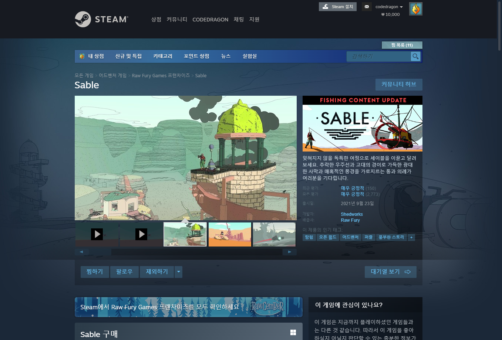This screenshot has width=502, height=340.
Task: Click the 풍부한 스토리 tag
Action: click(x=391, y=237)
